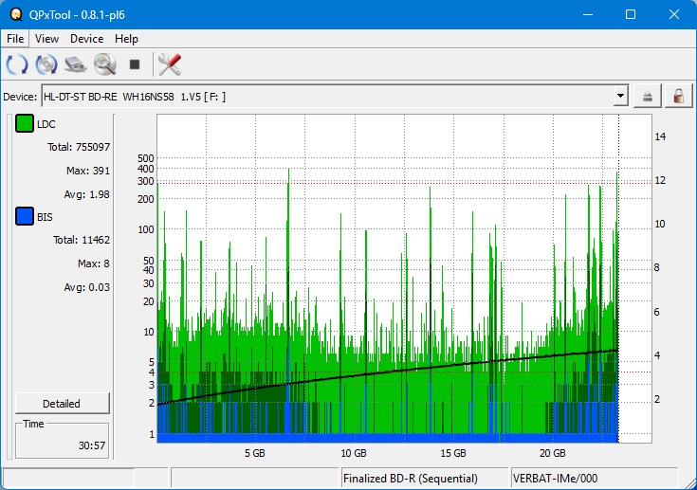Click the disc info toolbar icon
The height and width of the screenshot is (490, 697).
pos(46,64)
